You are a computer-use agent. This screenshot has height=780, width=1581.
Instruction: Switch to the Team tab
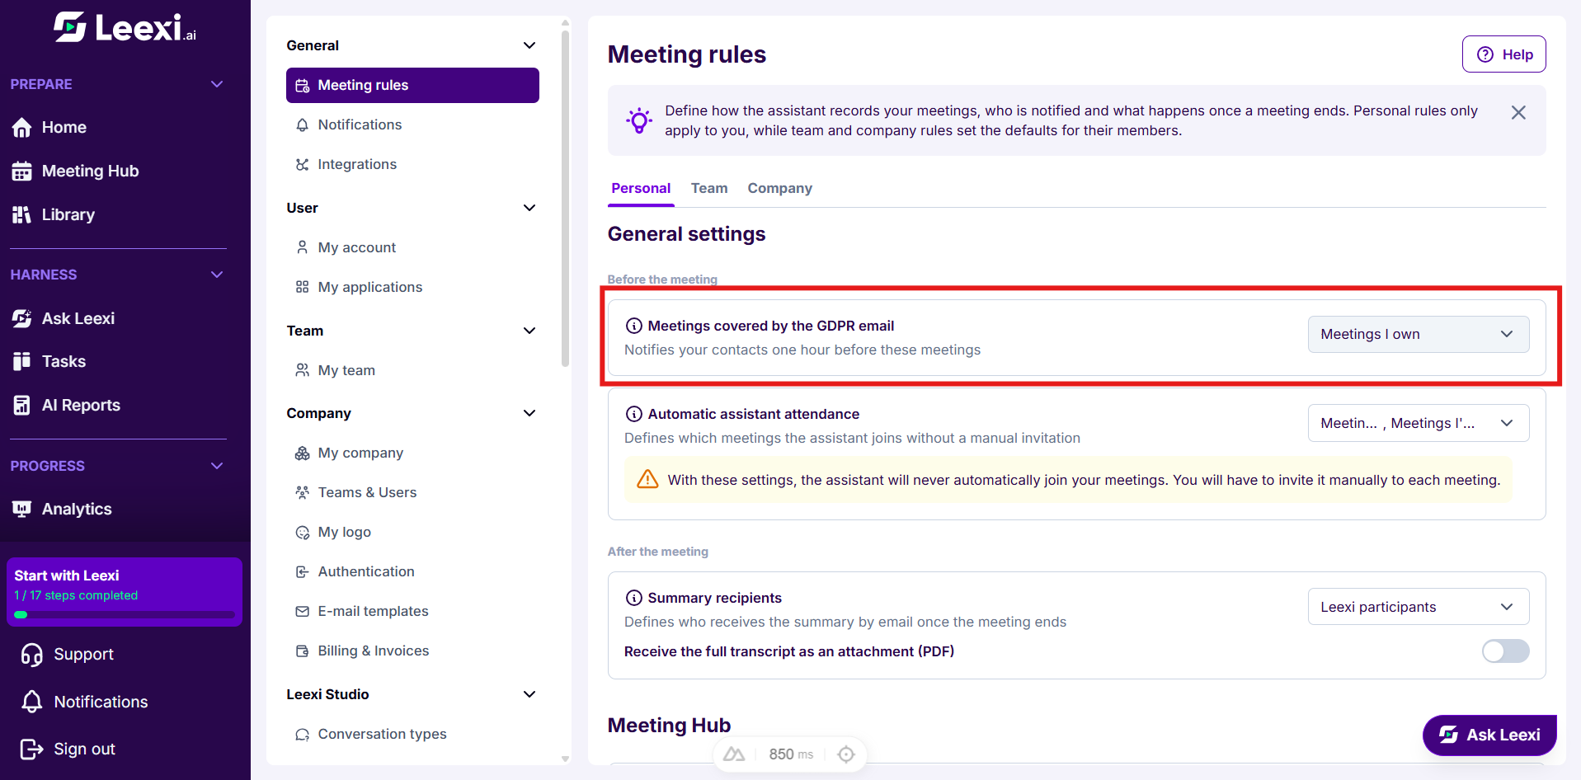point(709,188)
